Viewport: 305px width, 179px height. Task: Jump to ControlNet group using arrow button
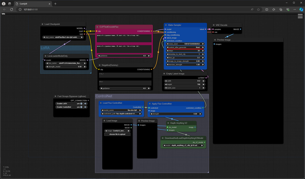[85, 107]
